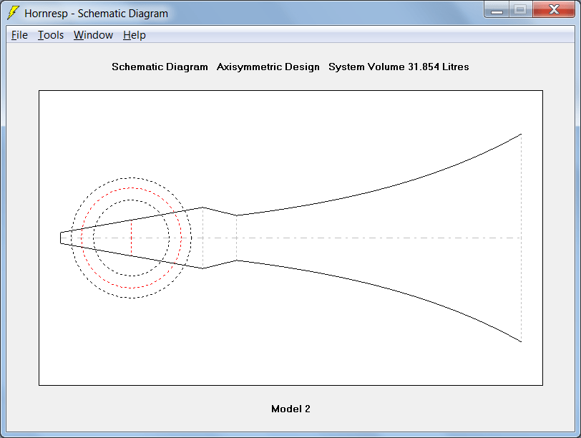Click the horn throat at the left tip
Viewport: 581px width, 438px height.
[x=61, y=238]
